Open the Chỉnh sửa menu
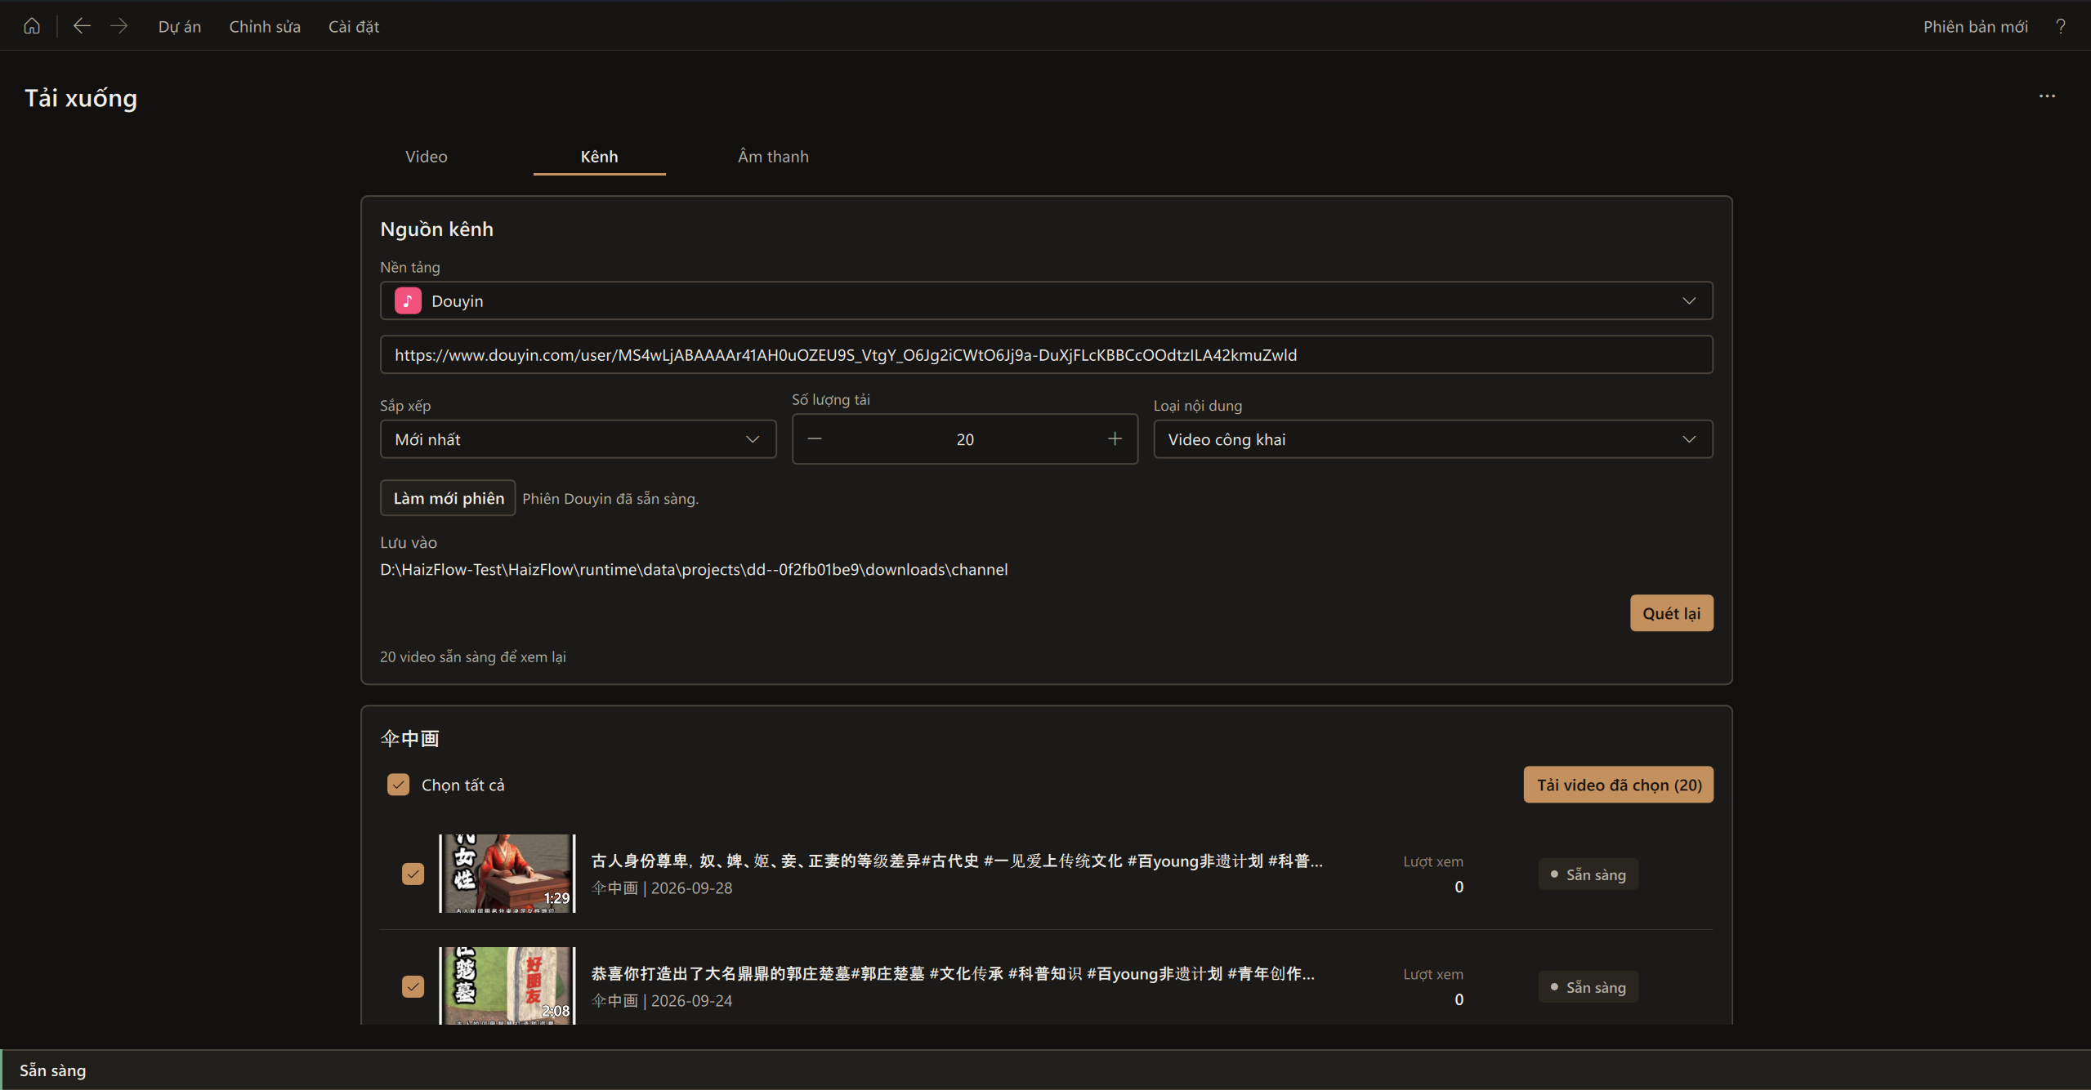The height and width of the screenshot is (1090, 2091). [x=265, y=26]
